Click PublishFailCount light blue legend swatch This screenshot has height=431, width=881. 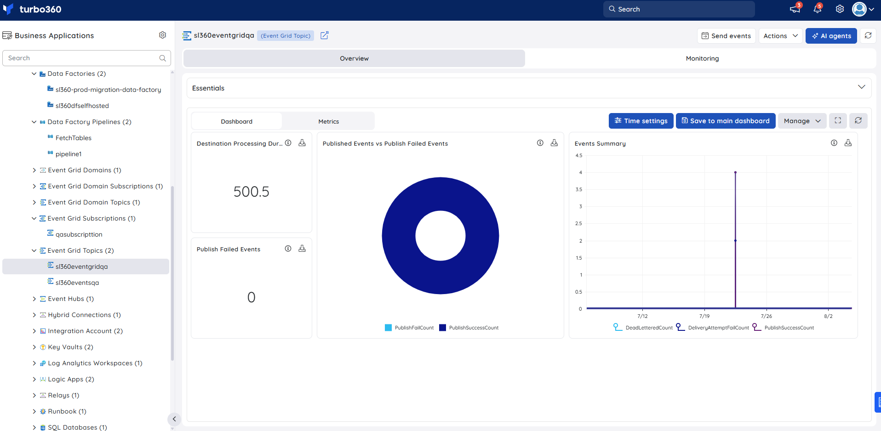pyautogui.click(x=388, y=328)
